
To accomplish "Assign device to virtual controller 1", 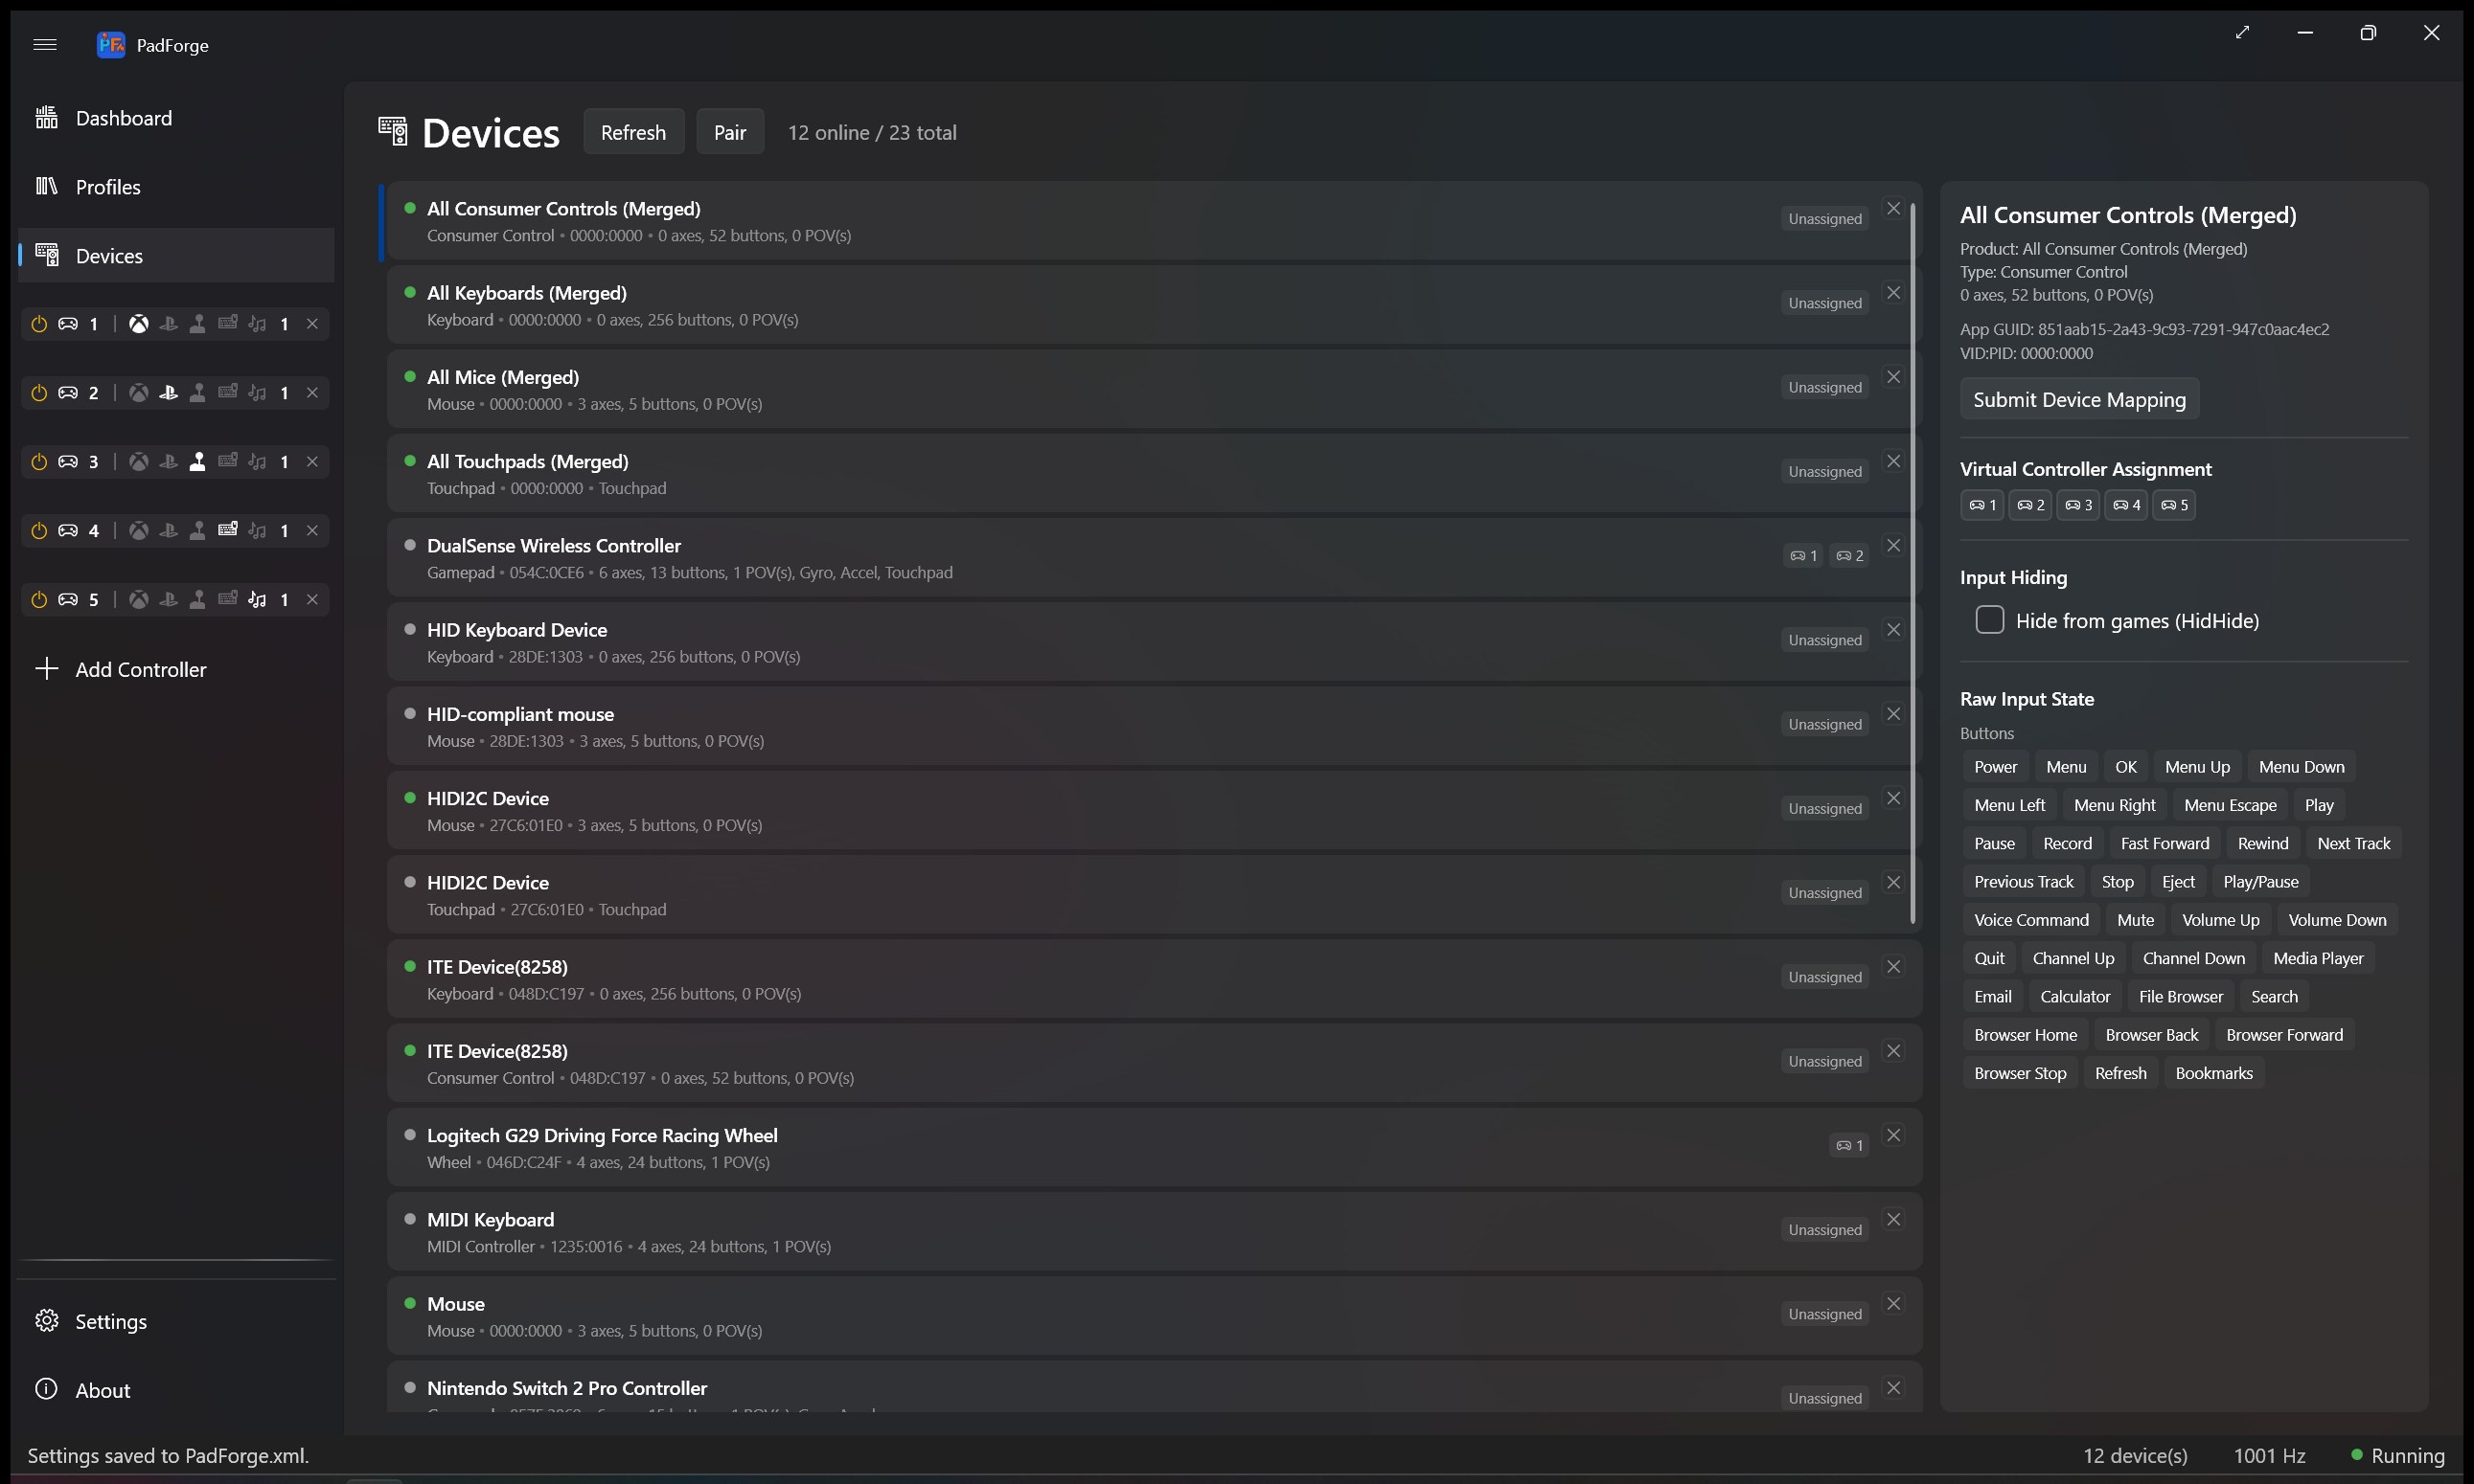I will pyautogui.click(x=1982, y=505).
